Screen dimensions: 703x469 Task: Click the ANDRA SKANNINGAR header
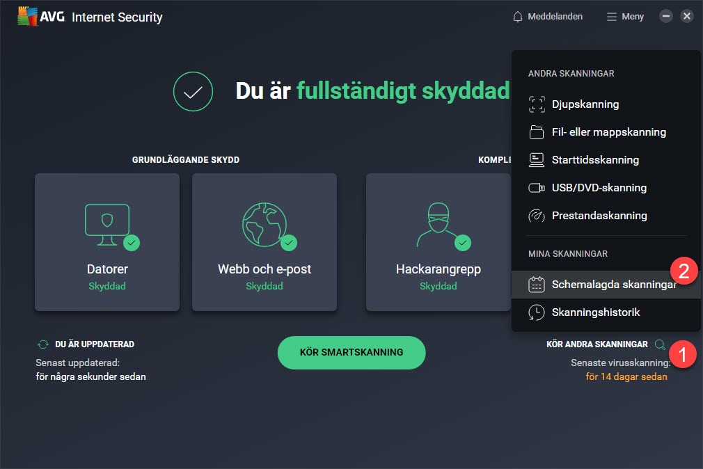[571, 74]
